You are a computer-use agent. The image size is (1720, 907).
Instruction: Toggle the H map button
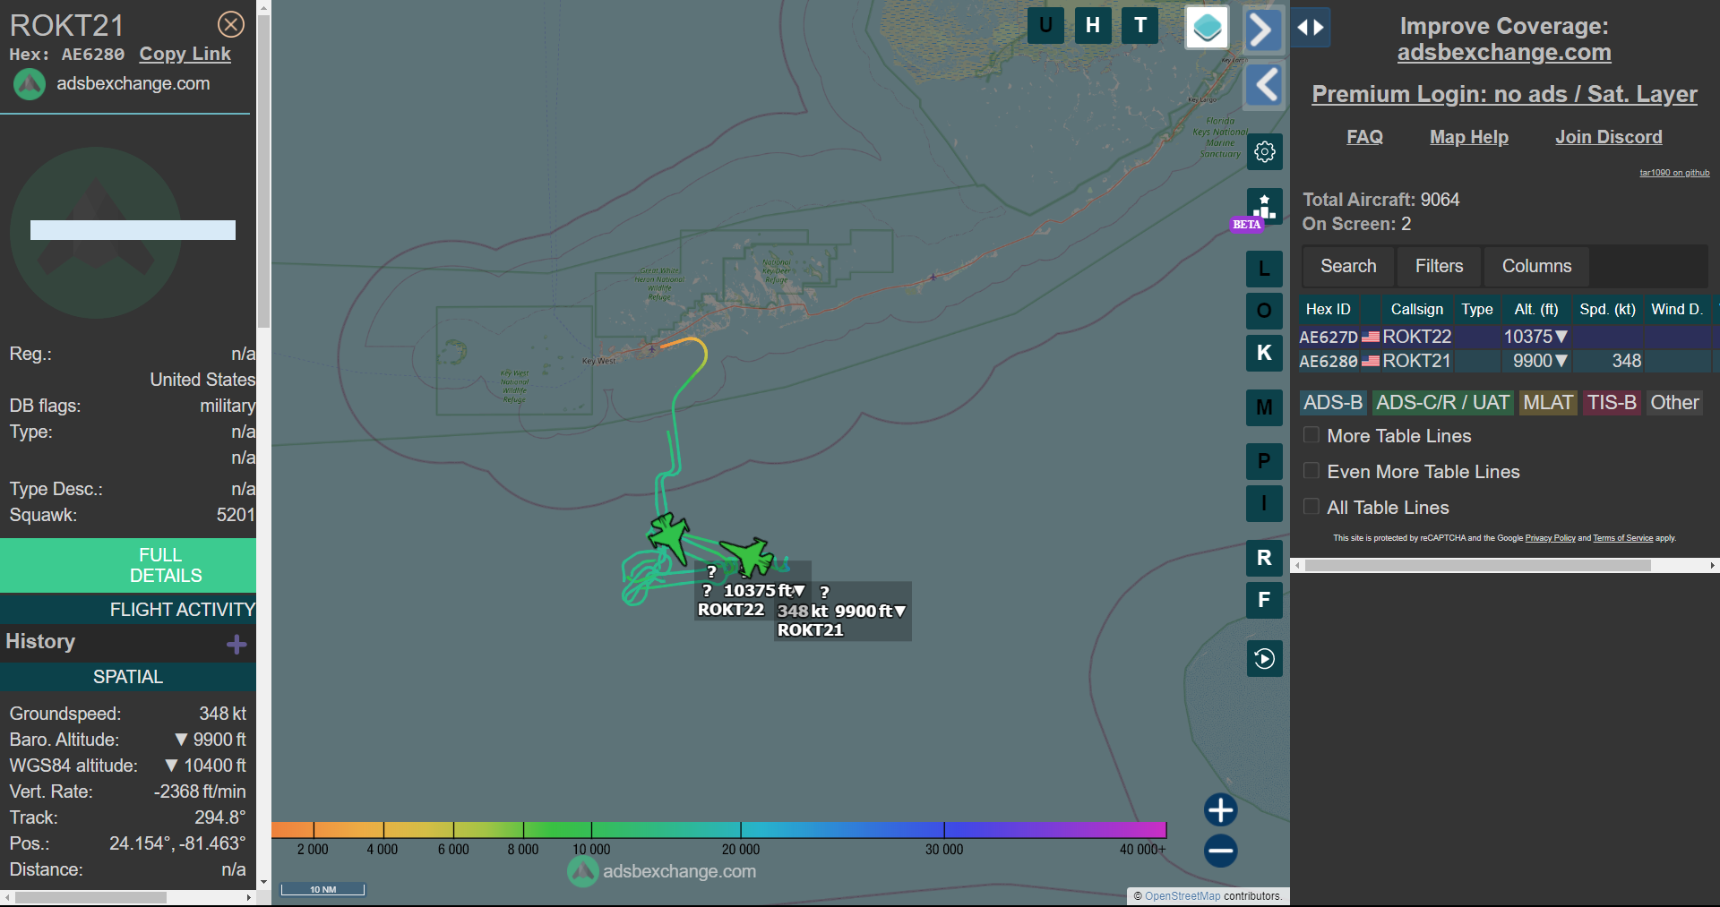(1093, 25)
